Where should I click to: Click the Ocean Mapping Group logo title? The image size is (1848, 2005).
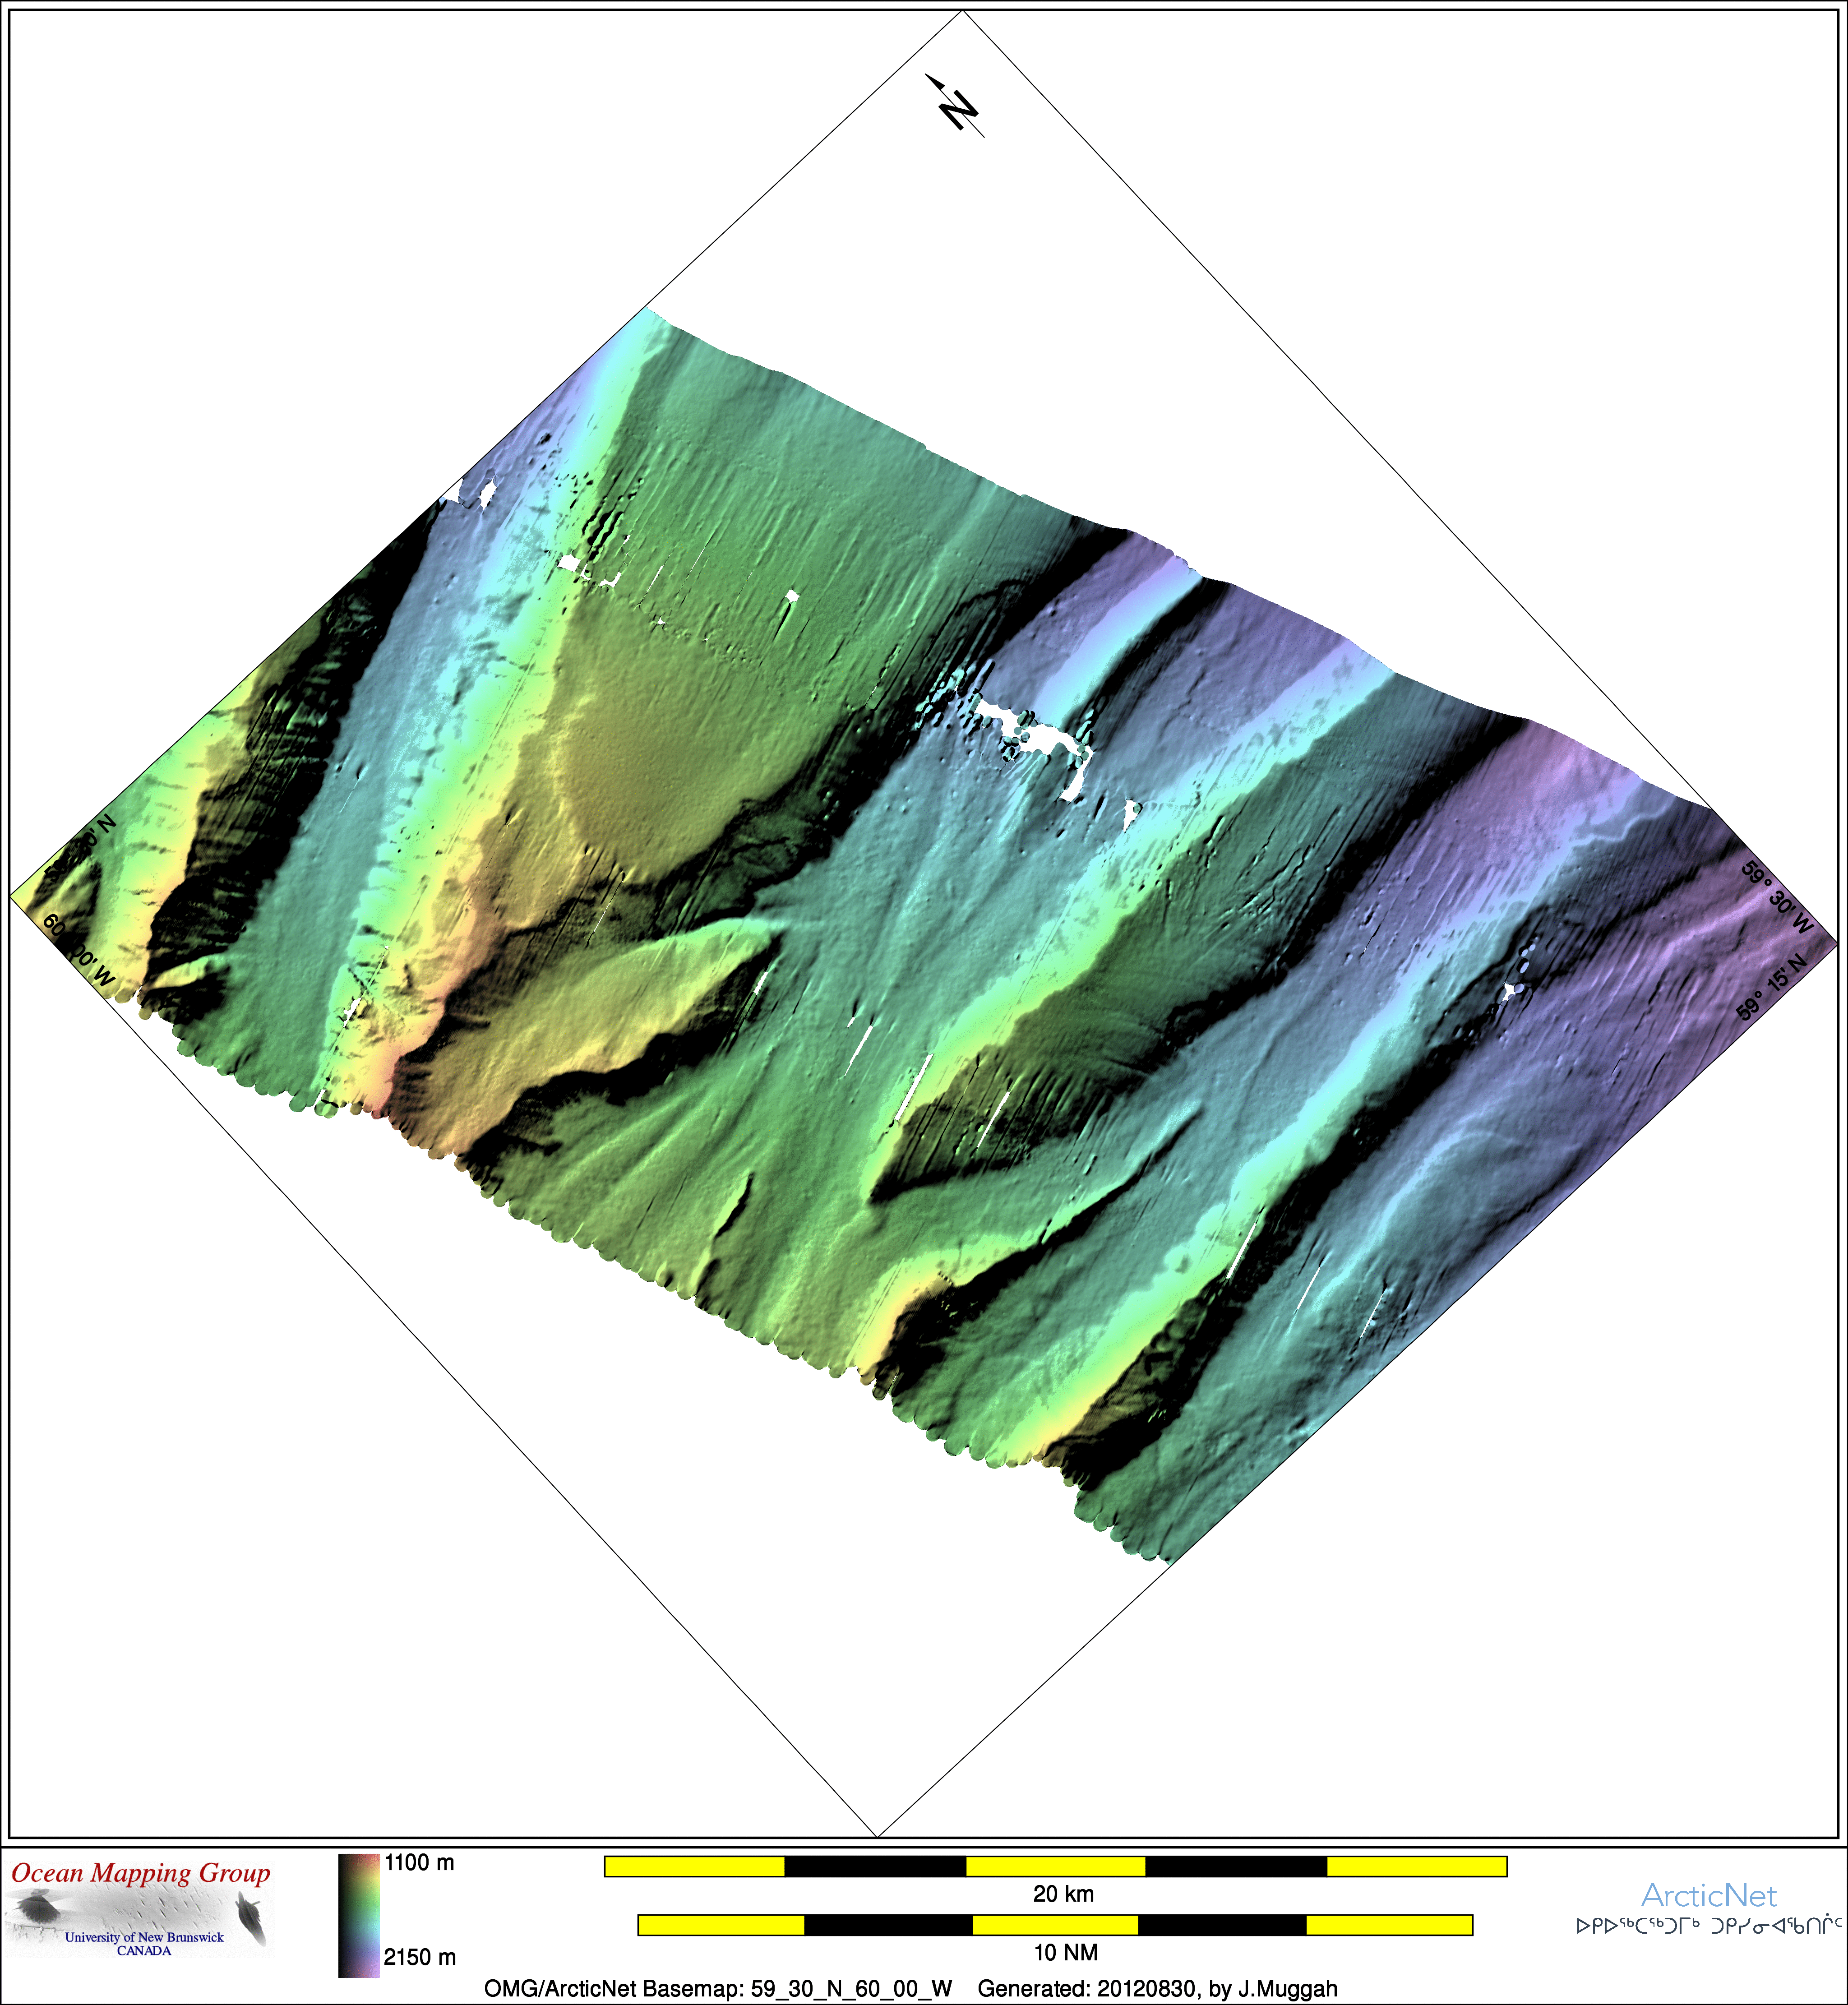click(141, 1873)
